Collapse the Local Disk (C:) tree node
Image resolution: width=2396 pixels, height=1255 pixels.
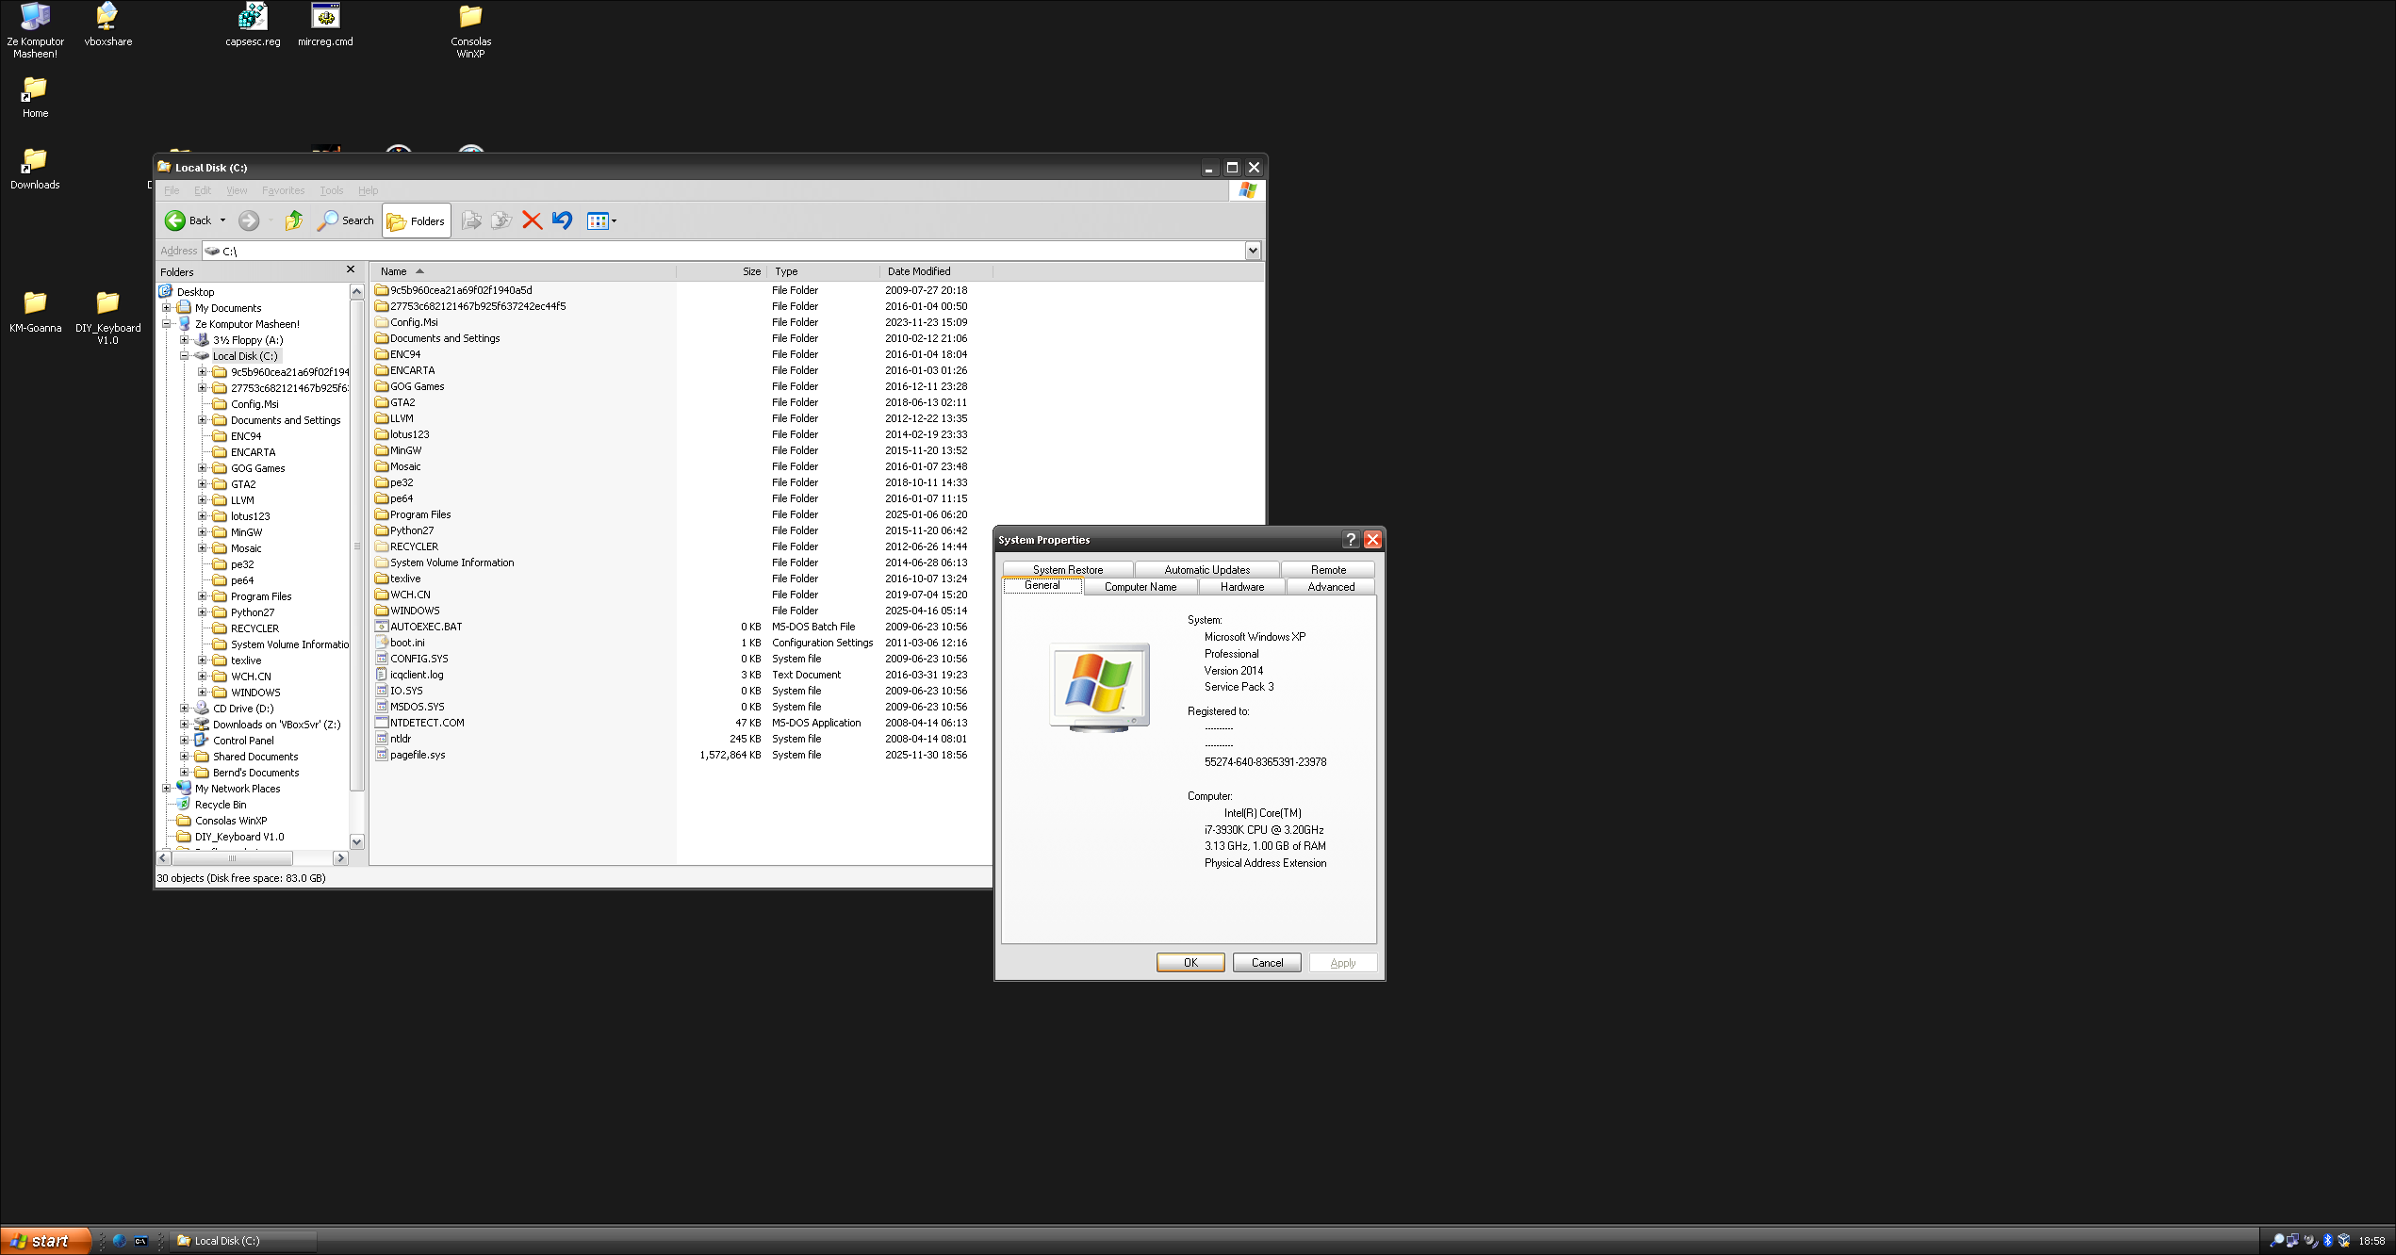[x=186, y=356]
